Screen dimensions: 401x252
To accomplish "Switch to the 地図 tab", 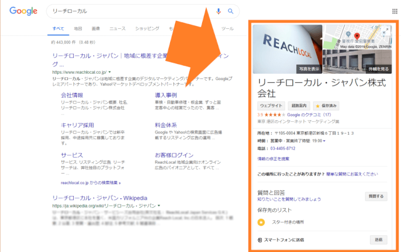I will coord(78,29).
